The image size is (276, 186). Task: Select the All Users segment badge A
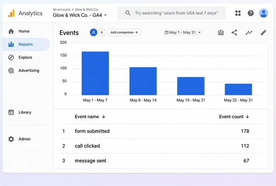[93, 32]
